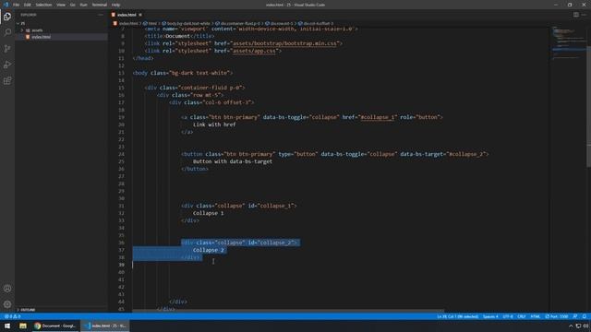Click the div.col-6.offset-3 breadcrumb
591x332 pixels.
pyautogui.click(x=316, y=23)
